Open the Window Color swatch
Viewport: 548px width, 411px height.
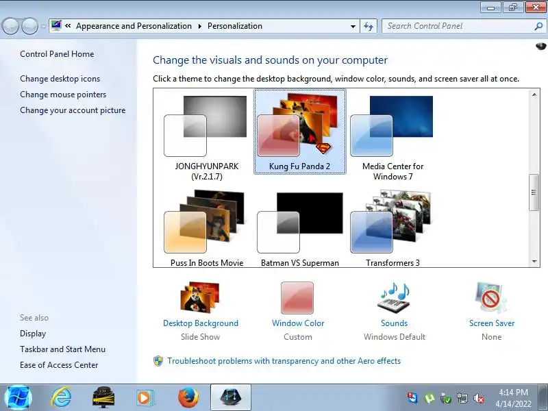[x=297, y=298]
